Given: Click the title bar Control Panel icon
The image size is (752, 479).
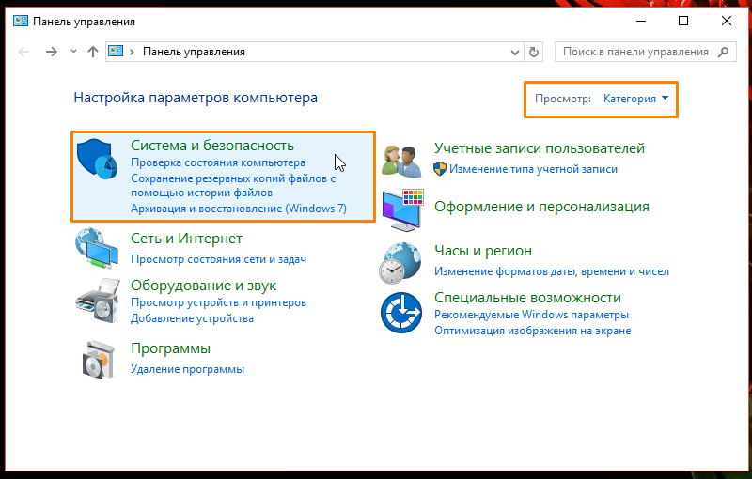Looking at the screenshot, I should click(20, 22).
